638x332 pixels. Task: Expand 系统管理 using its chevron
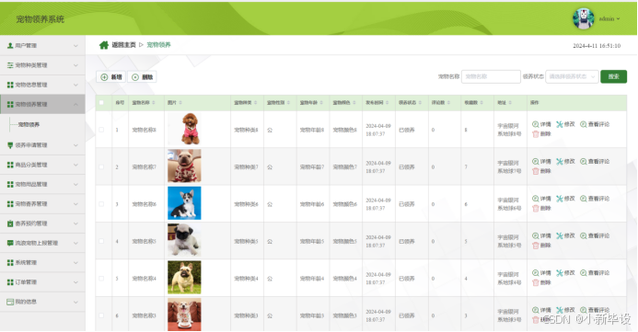click(75, 263)
